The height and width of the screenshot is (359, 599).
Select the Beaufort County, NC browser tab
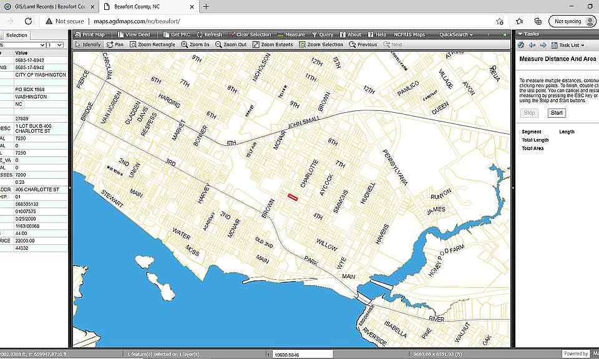point(149,6)
